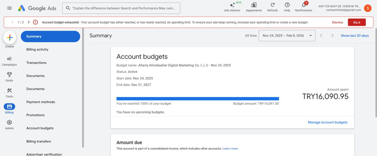Open Appearance settings
The height and width of the screenshot is (156, 377).
click(254, 7)
